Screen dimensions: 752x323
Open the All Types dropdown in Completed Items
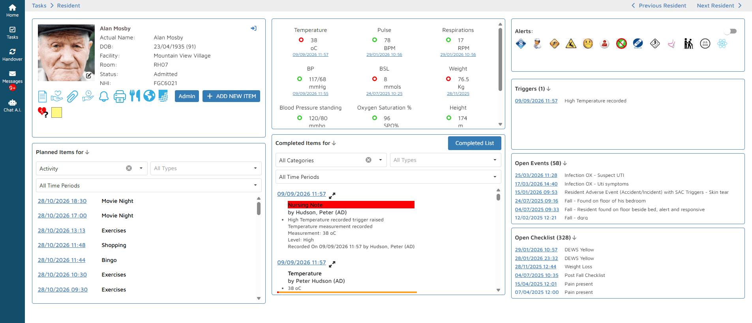click(x=445, y=160)
